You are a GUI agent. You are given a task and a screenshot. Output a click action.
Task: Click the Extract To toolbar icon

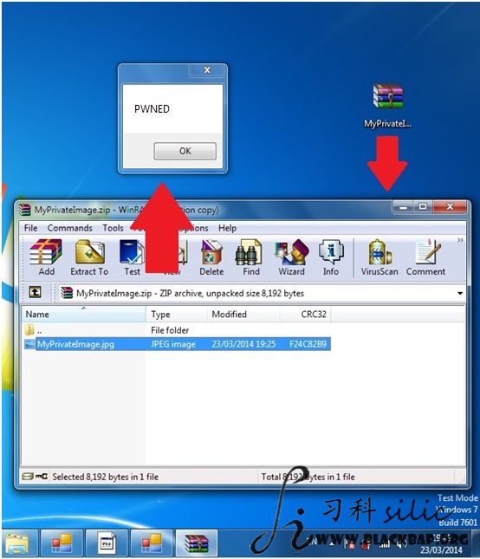click(89, 257)
